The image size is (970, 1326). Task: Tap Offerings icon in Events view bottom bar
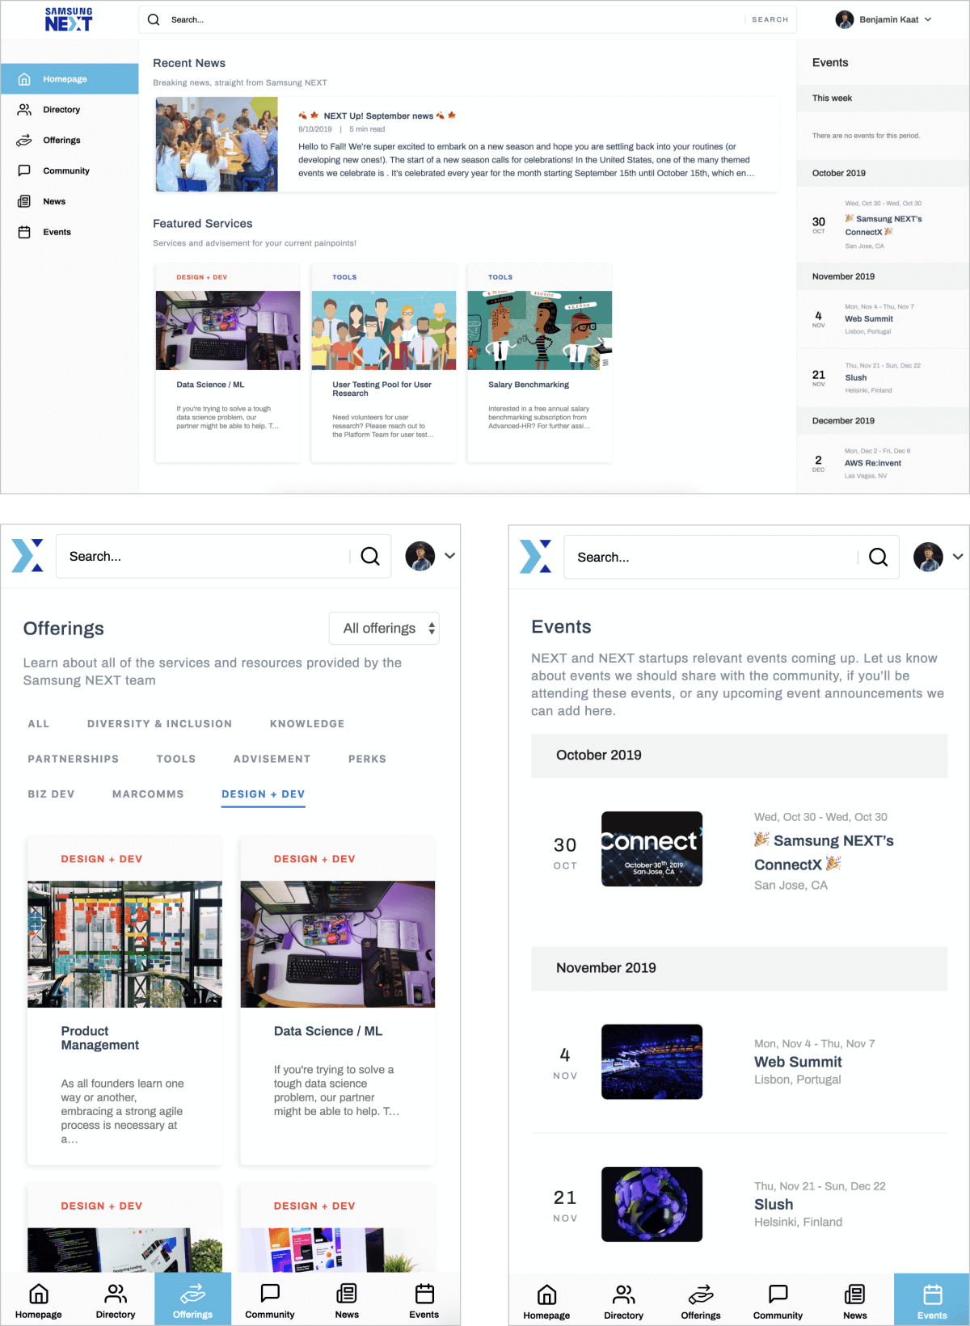click(x=701, y=1295)
